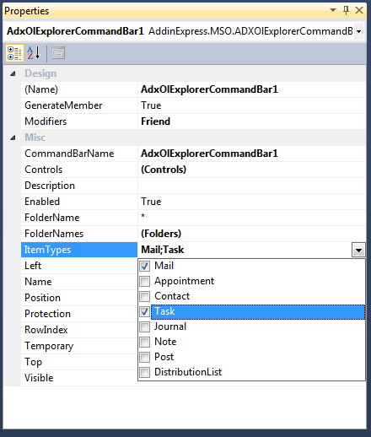
Task: Sort properties alphabetically with A-Z icon
Action: pyautogui.click(x=34, y=53)
